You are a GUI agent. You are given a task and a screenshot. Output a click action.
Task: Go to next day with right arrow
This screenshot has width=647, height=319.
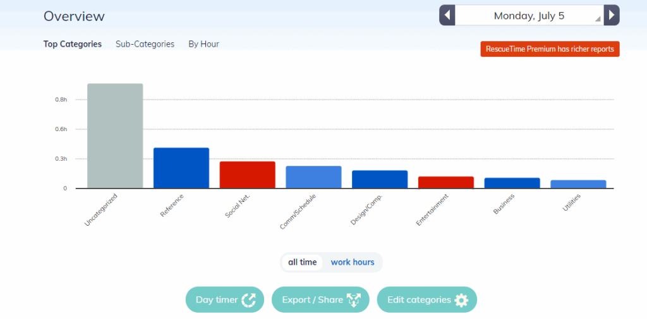coord(611,15)
